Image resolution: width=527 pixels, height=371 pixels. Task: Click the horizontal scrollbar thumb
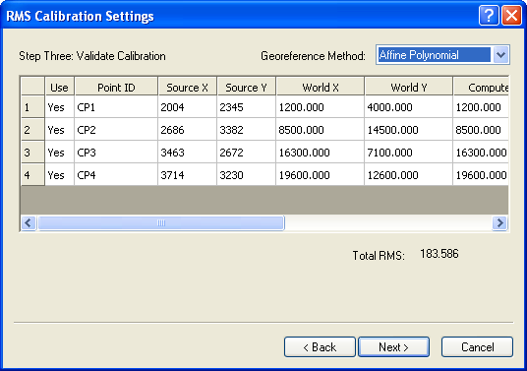(161, 222)
